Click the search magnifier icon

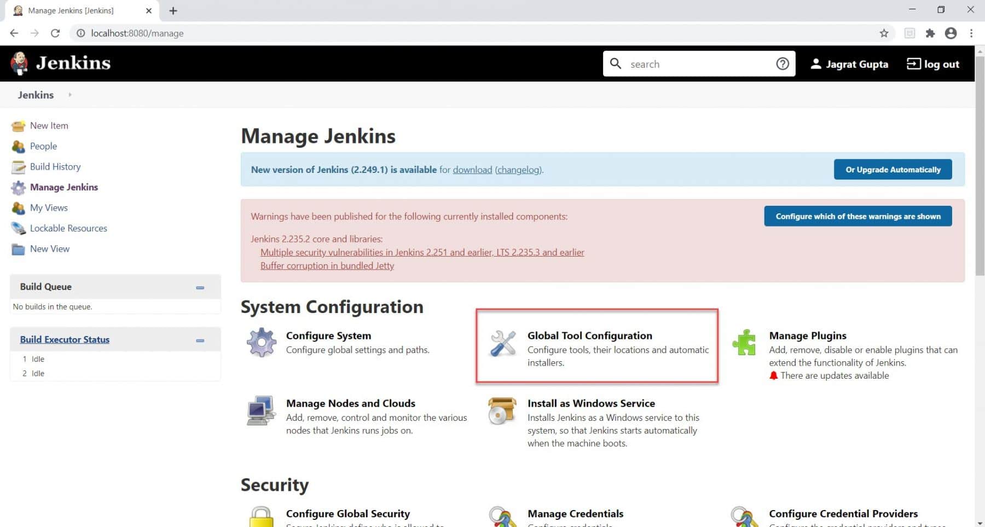[x=615, y=63]
